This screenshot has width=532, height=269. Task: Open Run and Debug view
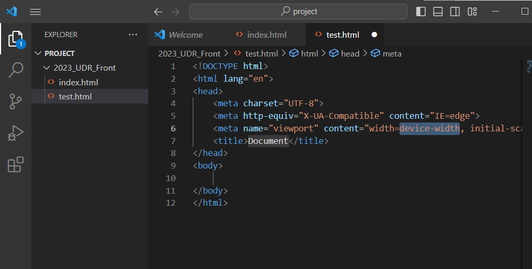(16, 132)
